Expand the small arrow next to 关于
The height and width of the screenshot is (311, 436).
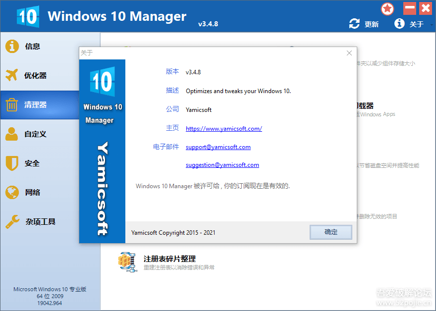432,25
